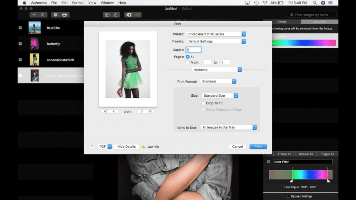This screenshot has width=356, height=200.
Task: Click the slideshow play icon in toolbar
Action: click(107, 15)
